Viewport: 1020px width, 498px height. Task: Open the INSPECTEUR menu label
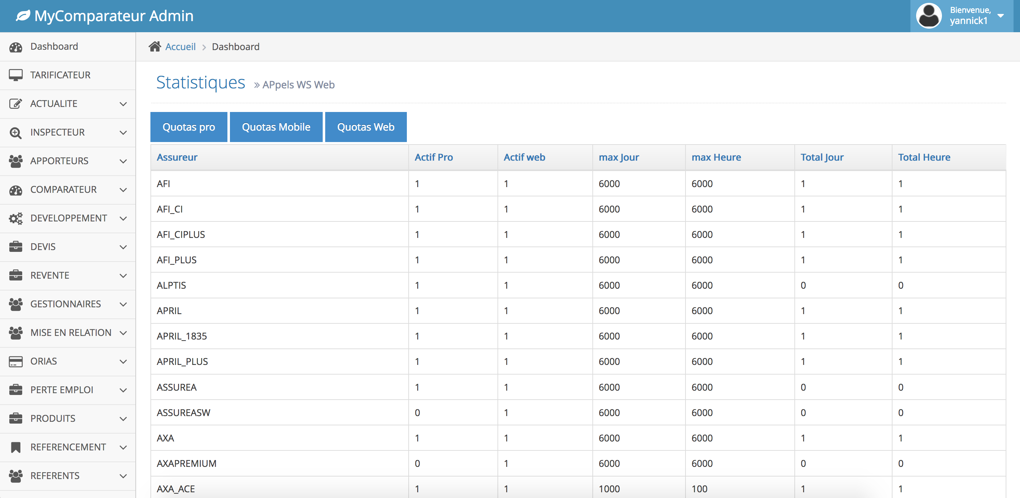(57, 132)
